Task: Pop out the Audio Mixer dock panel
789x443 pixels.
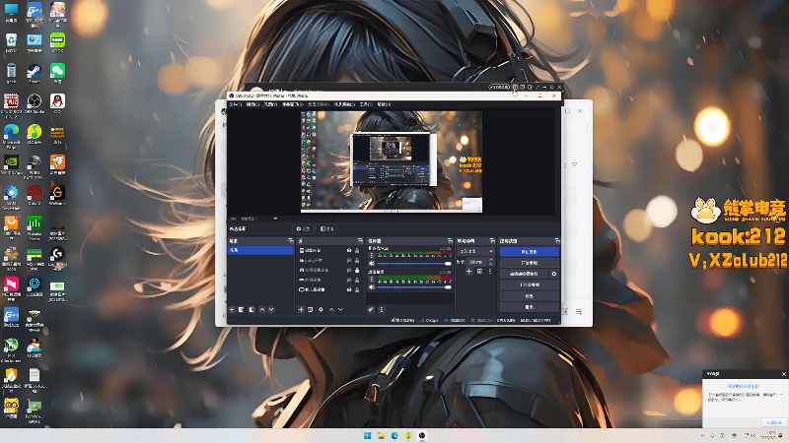Action: click(450, 241)
